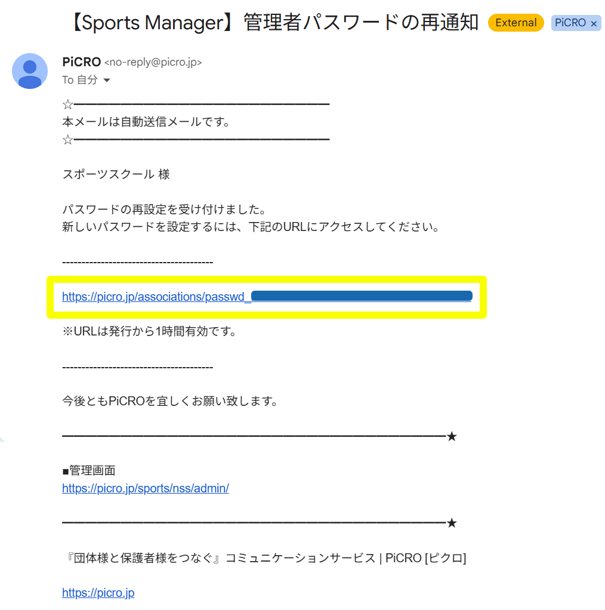Open the picro.jp/sports/nss/admin/ link
The height and width of the screenshot is (610, 605).
point(145,488)
